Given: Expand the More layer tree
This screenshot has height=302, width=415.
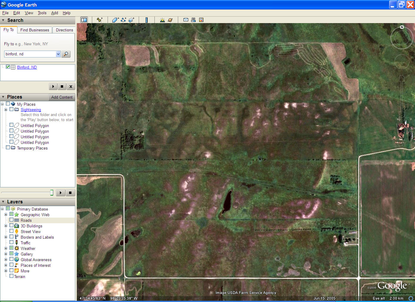Looking at the screenshot, I should 6,271.
